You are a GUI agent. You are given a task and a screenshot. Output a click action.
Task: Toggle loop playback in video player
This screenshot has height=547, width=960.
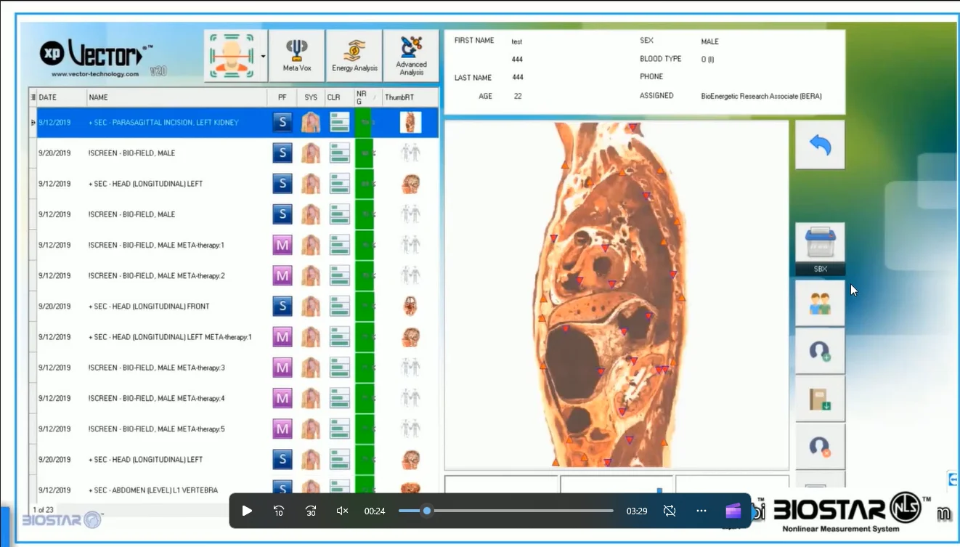click(x=670, y=511)
